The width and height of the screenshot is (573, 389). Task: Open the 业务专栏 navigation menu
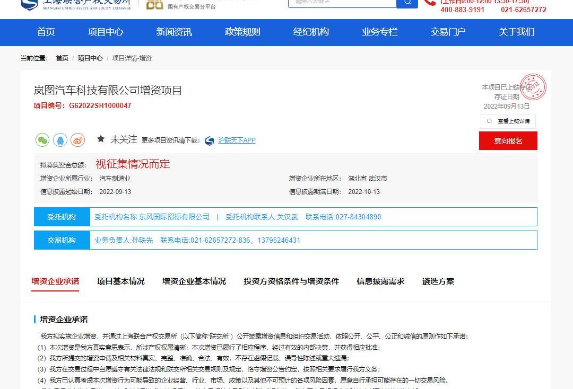380,32
